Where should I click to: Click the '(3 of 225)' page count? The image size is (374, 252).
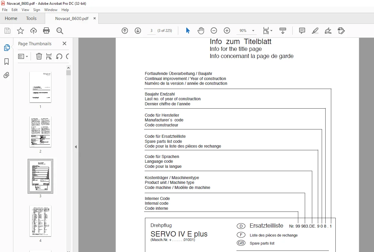pyautogui.click(x=165, y=31)
